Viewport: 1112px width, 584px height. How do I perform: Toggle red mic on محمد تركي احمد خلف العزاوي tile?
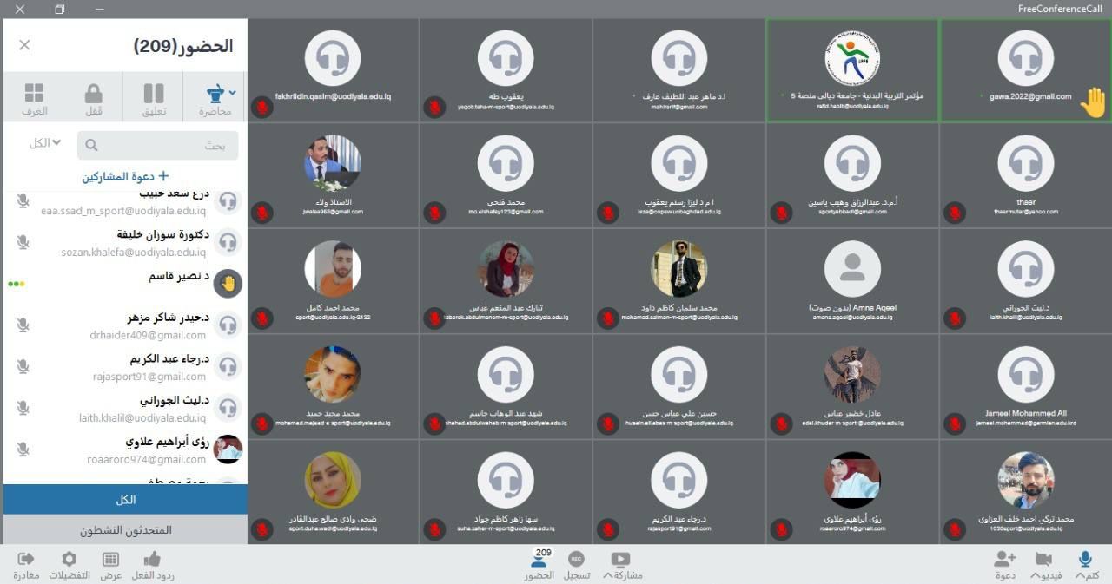pos(956,529)
